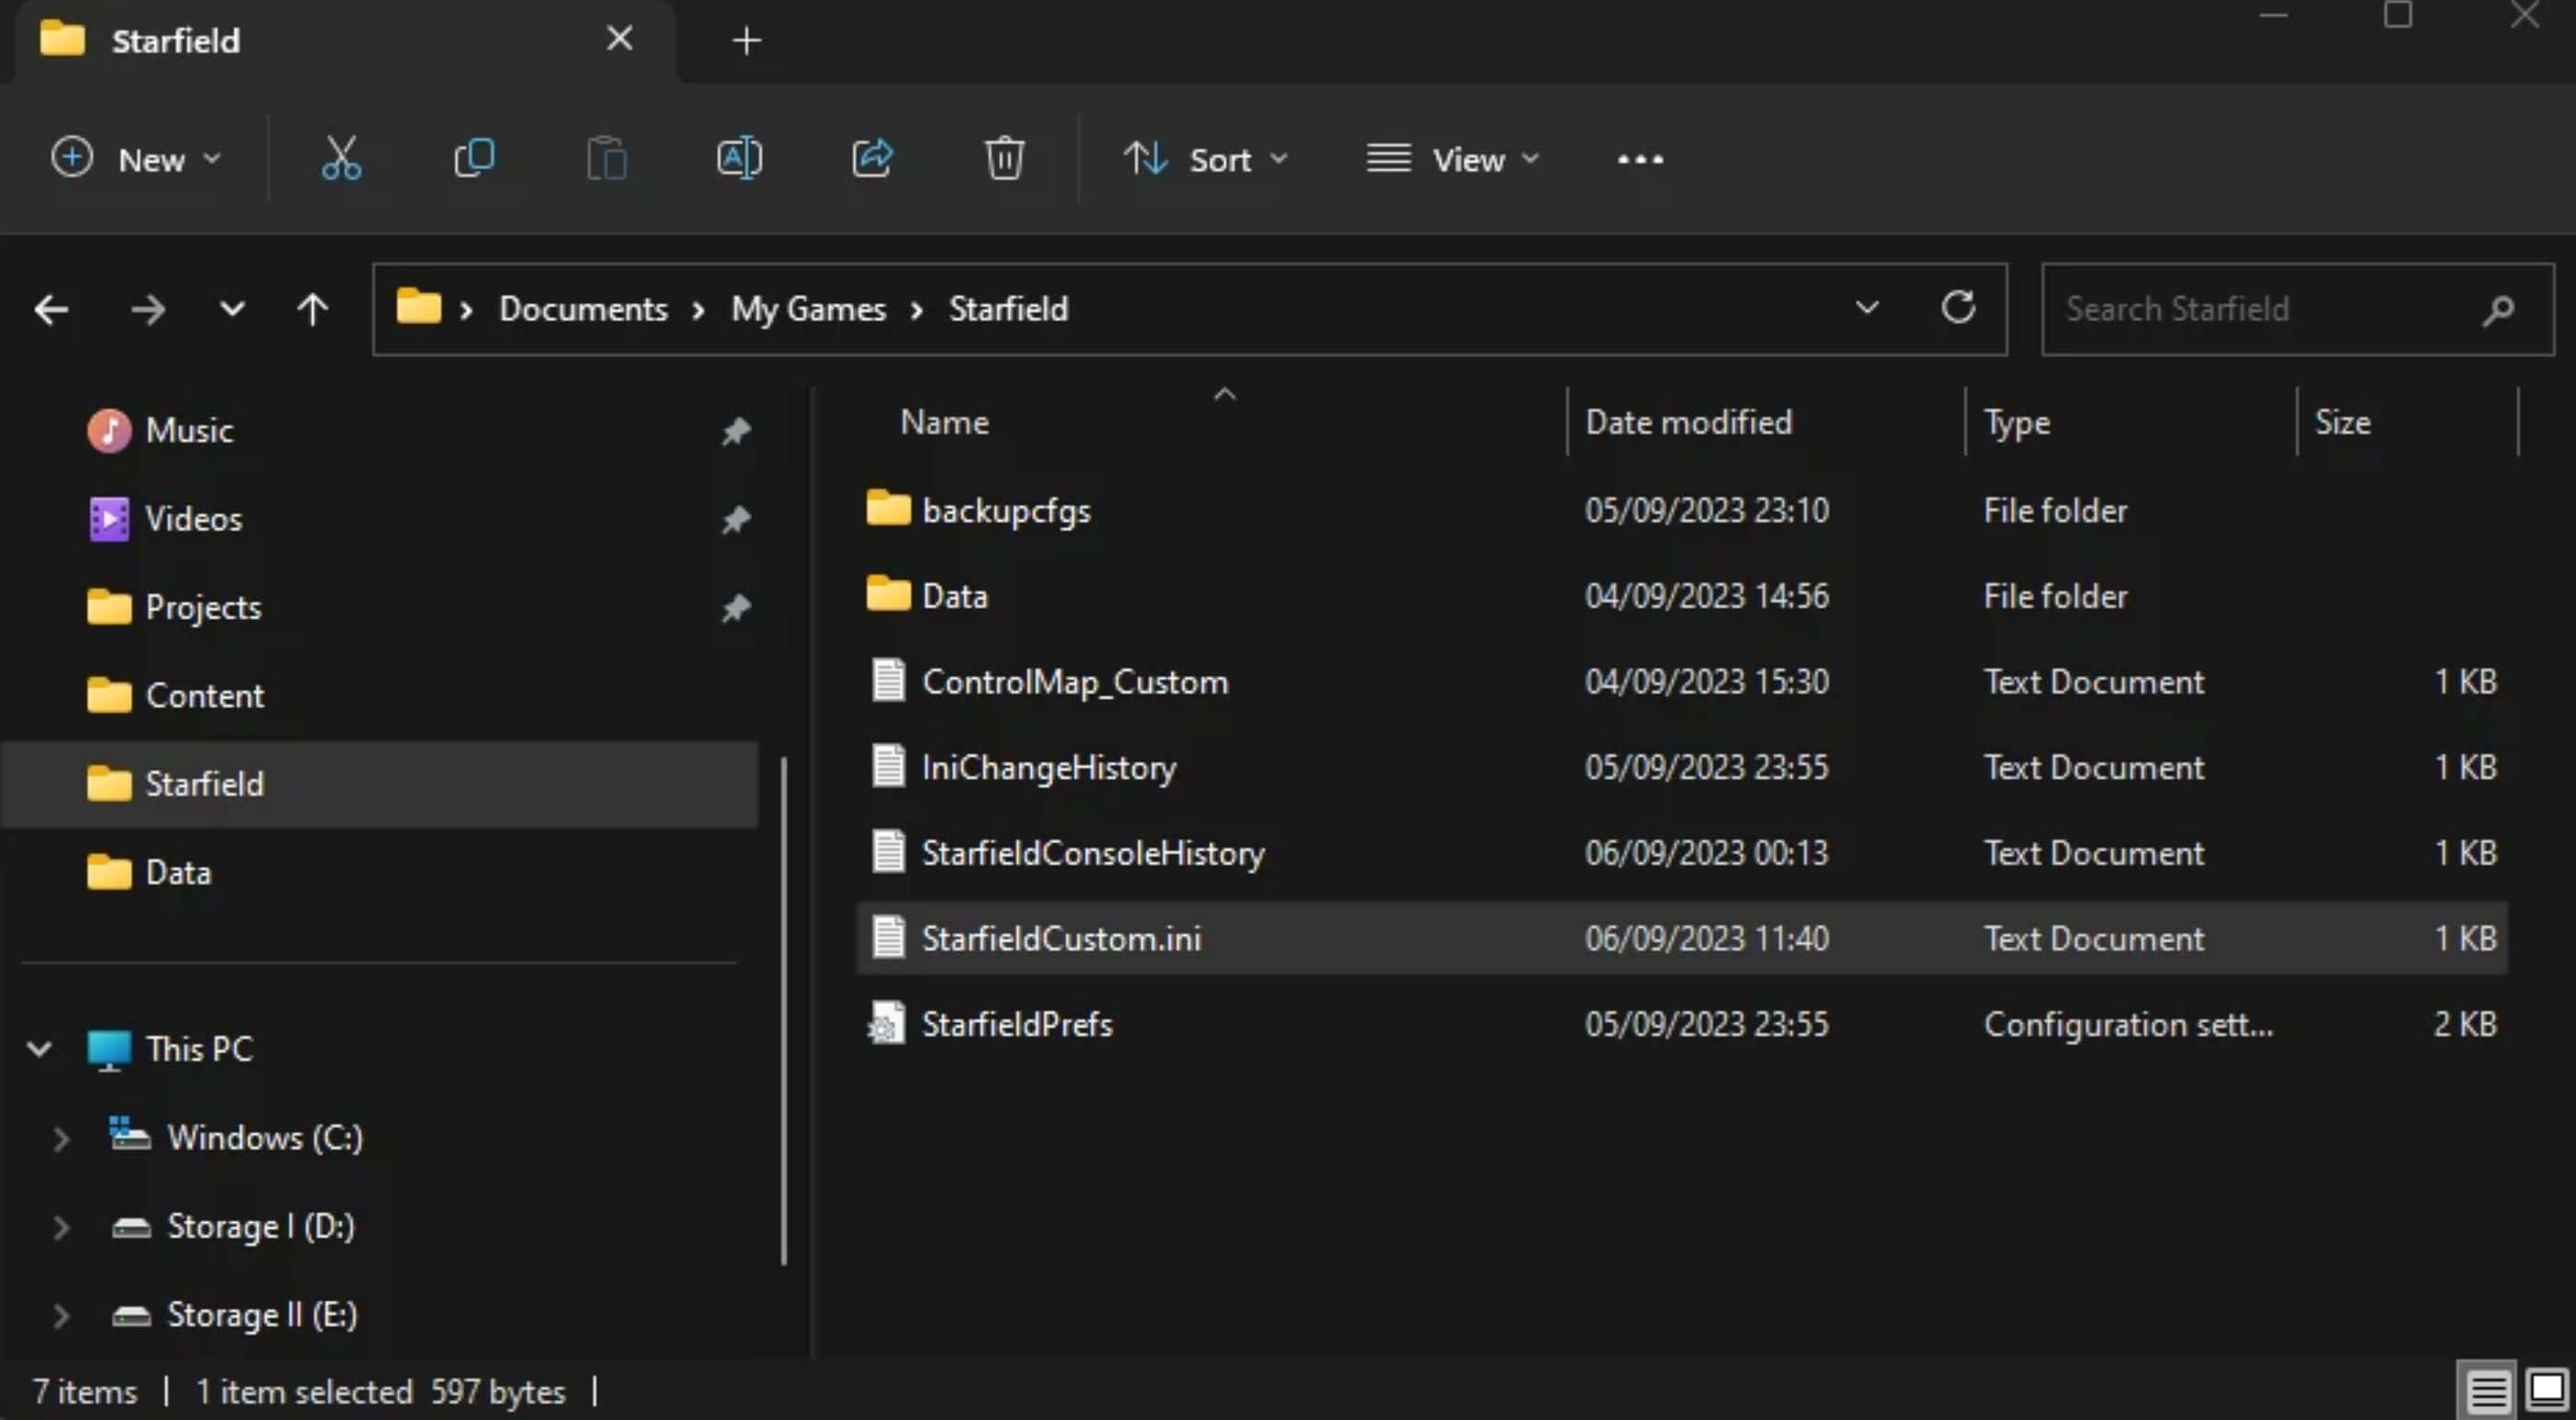Click the Copy icon in toolbar
Screen dimensions: 2576x1420
point(474,159)
